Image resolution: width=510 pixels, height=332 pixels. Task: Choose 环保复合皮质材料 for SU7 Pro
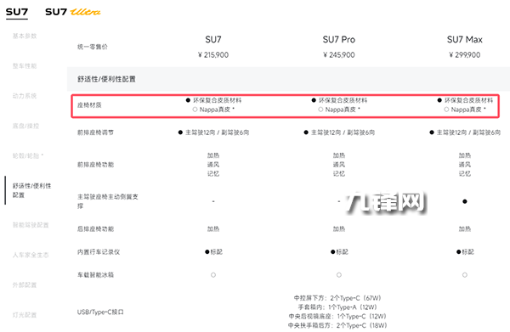point(314,100)
